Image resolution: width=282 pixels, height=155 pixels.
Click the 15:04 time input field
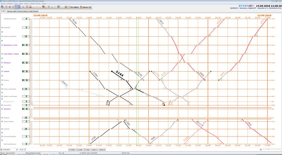pyautogui.click(x=21, y=149)
